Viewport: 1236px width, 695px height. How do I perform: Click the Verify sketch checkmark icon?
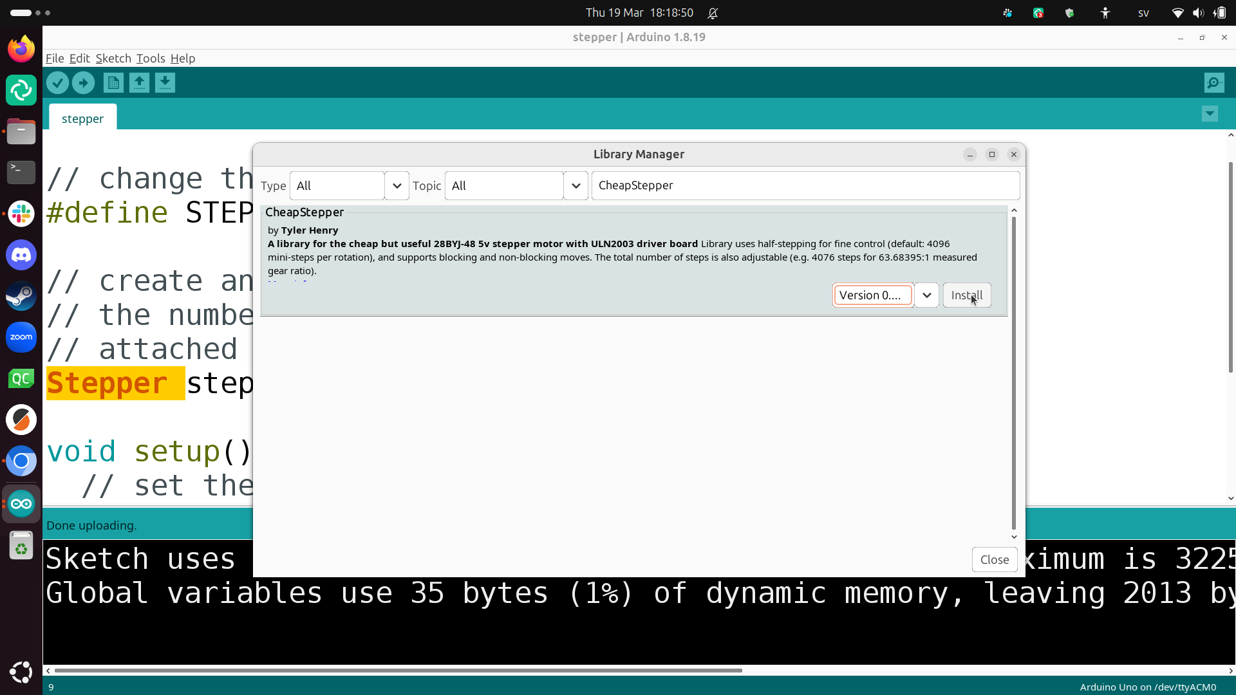point(57,83)
